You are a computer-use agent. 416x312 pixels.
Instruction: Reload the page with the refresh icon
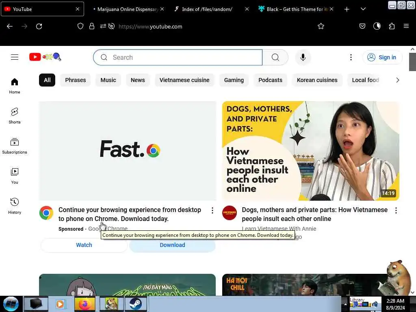(39, 26)
